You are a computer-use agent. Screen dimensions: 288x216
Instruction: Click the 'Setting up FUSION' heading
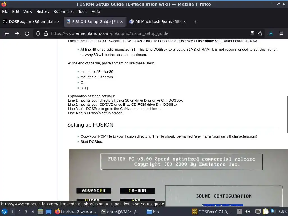point(90,125)
